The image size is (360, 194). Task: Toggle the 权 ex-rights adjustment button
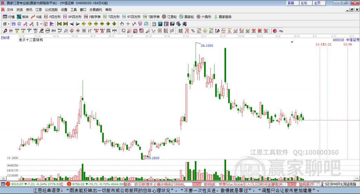(46, 24)
